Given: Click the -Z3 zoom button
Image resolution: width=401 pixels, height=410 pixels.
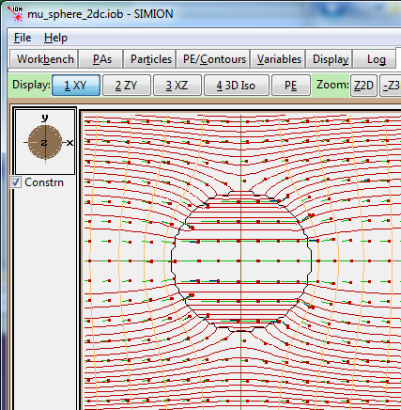Looking at the screenshot, I should pyautogui.click(x=391, y=86).
